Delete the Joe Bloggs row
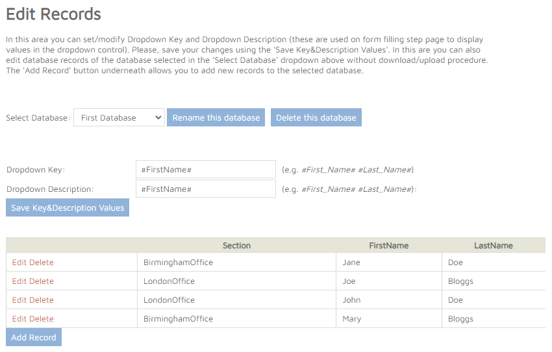The height and width of the screenshot is (352, 552). [42, 281]
